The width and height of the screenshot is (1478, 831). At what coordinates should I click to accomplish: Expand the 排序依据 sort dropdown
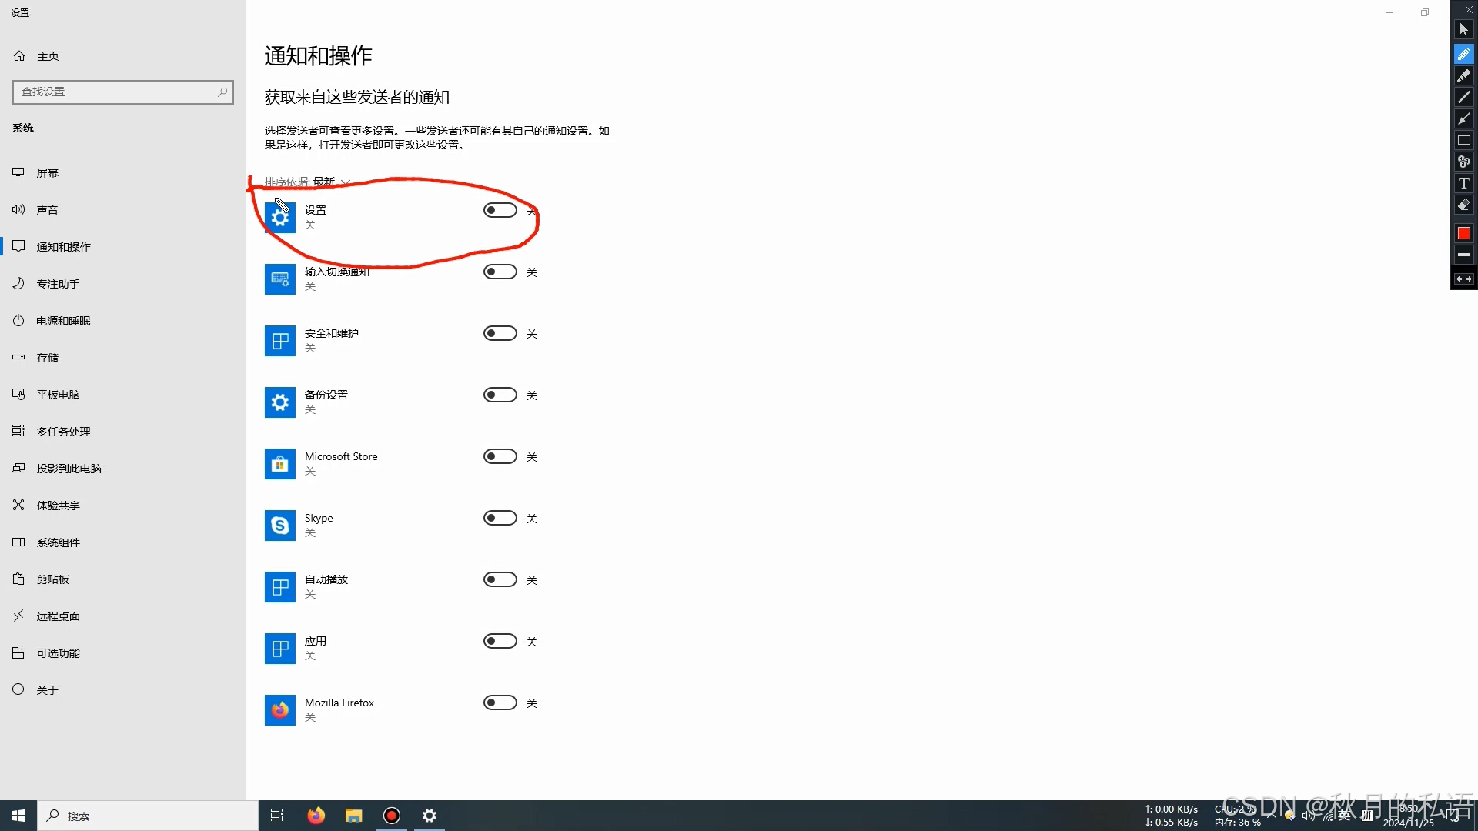pos(323,182)
